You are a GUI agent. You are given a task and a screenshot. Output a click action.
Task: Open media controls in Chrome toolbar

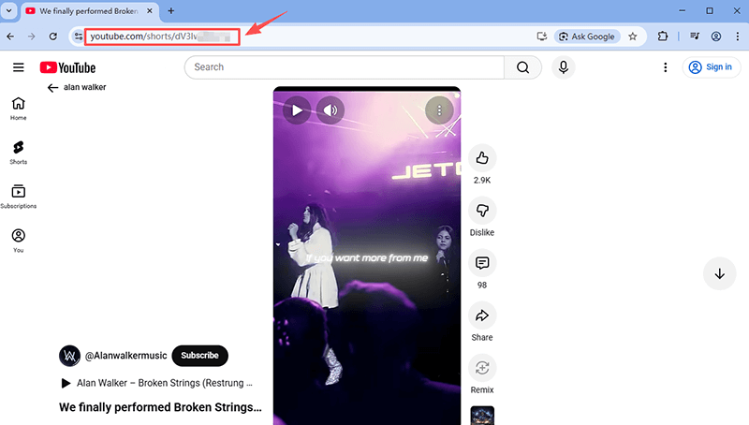[695, 37]
